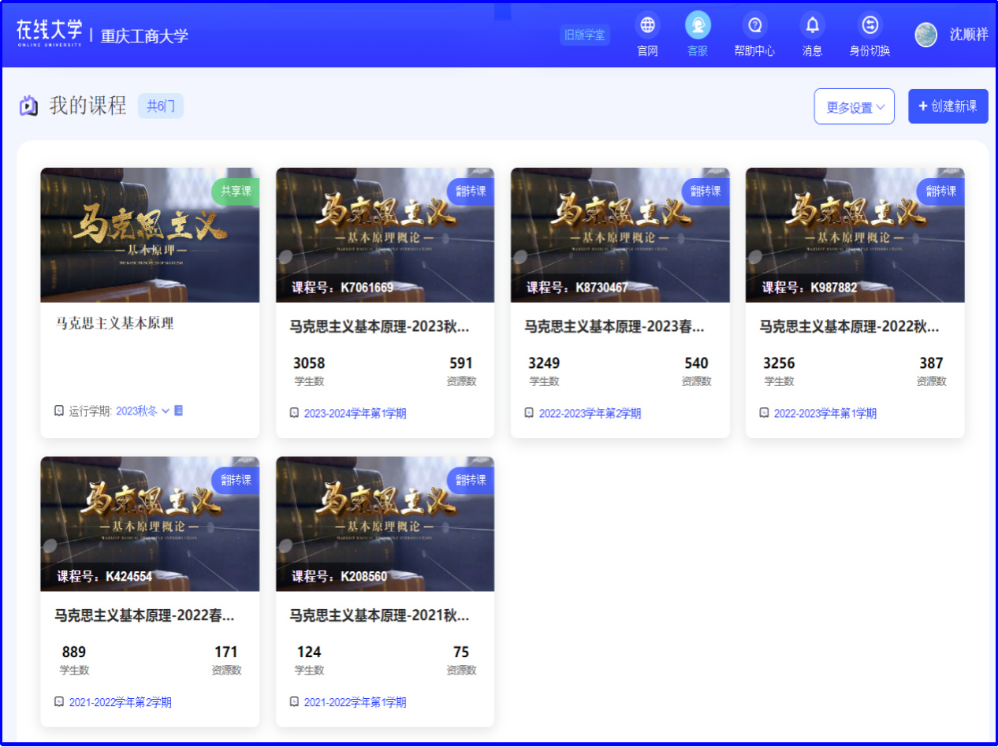Expand the 更多设置 dropdown
The image size is (998, 747).
(x=854, y=107)
